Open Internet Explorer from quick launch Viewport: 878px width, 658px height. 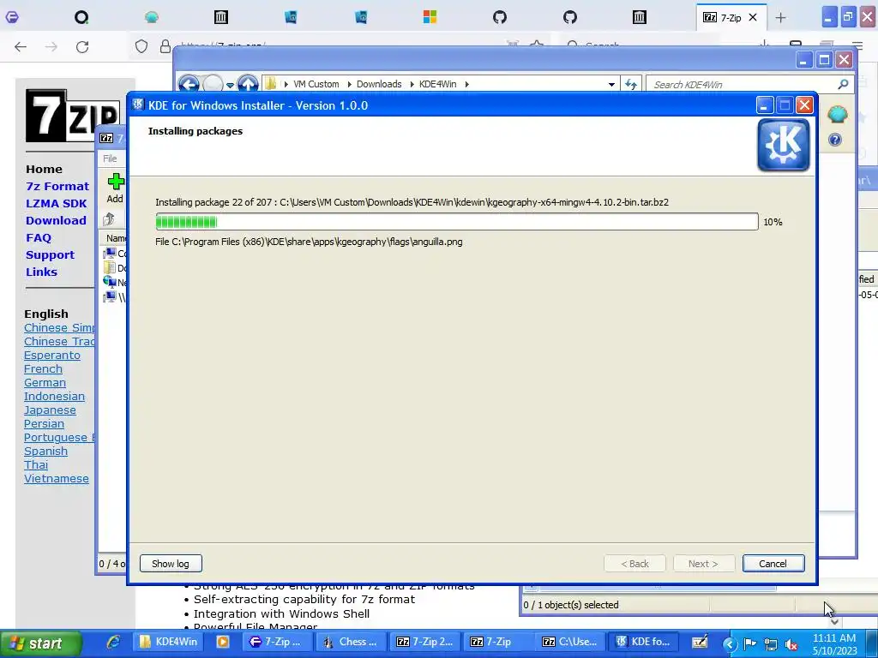coord(114,642)
